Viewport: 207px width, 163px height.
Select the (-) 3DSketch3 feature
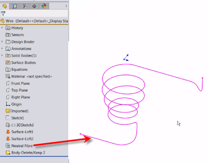(x=22, y=125)
